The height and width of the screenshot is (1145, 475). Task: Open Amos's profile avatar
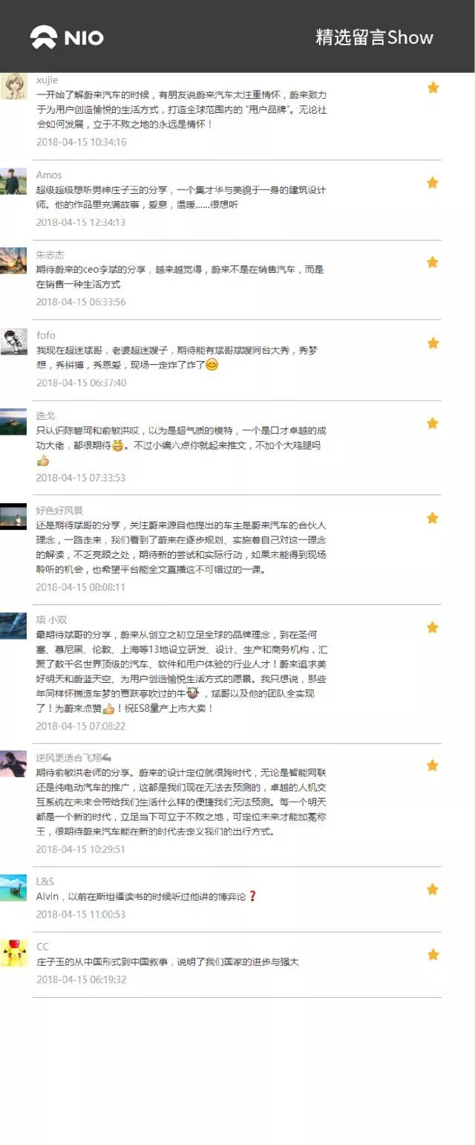click(13, 181)
